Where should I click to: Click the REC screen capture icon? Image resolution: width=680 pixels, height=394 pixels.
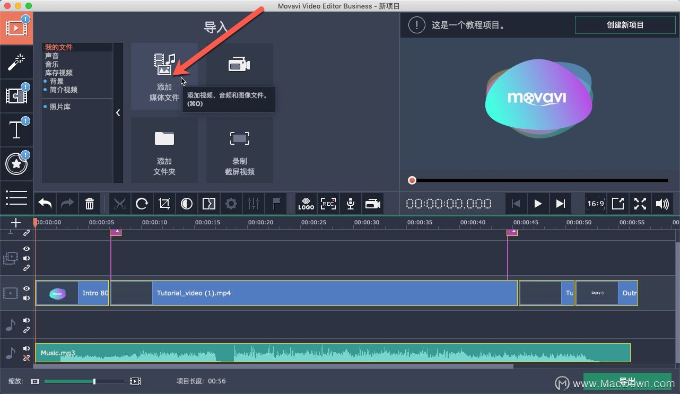click(x=328, y=204)
